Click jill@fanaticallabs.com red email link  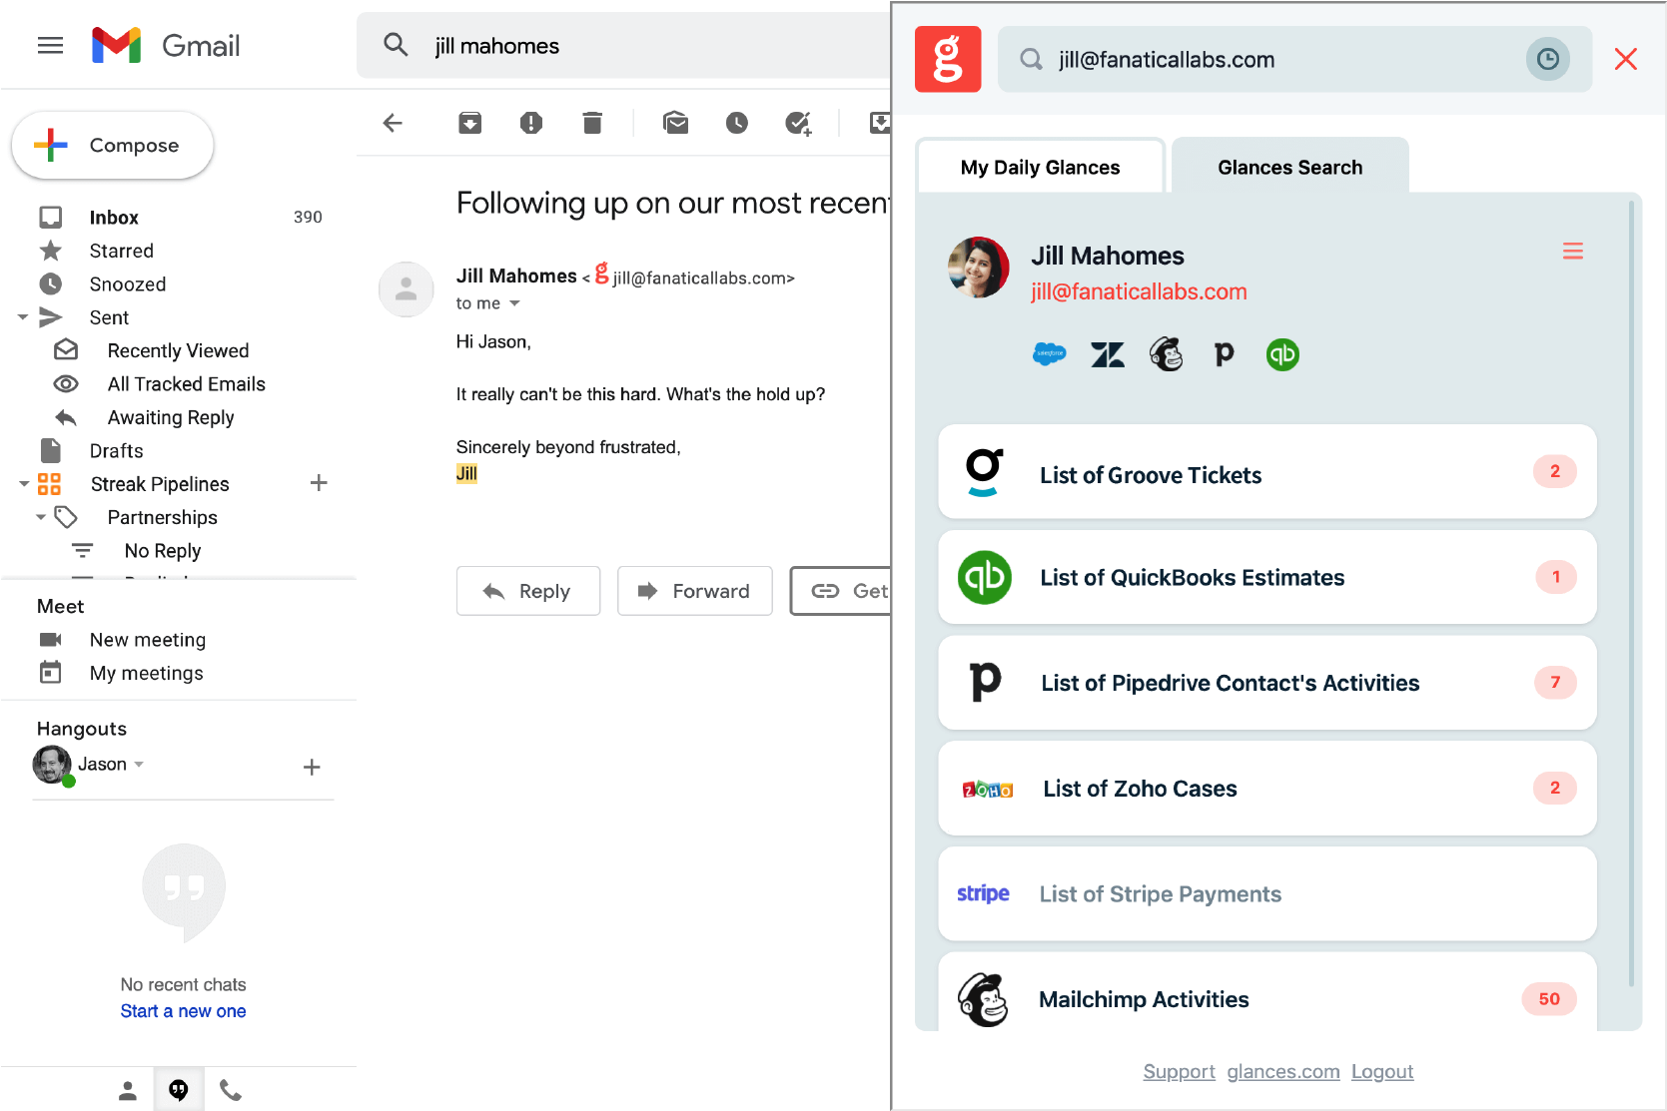click(1139, 291)
